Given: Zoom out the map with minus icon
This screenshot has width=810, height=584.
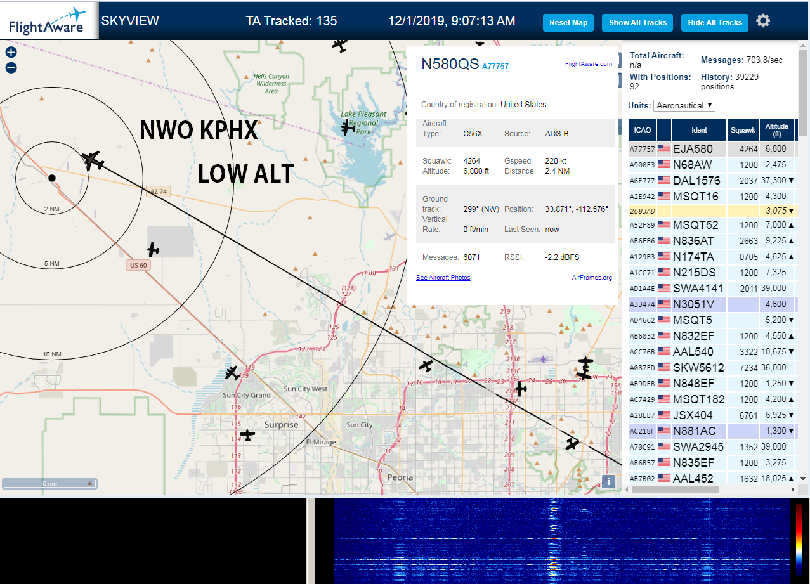Looking at the screenshot, I should tap(11, 68).
